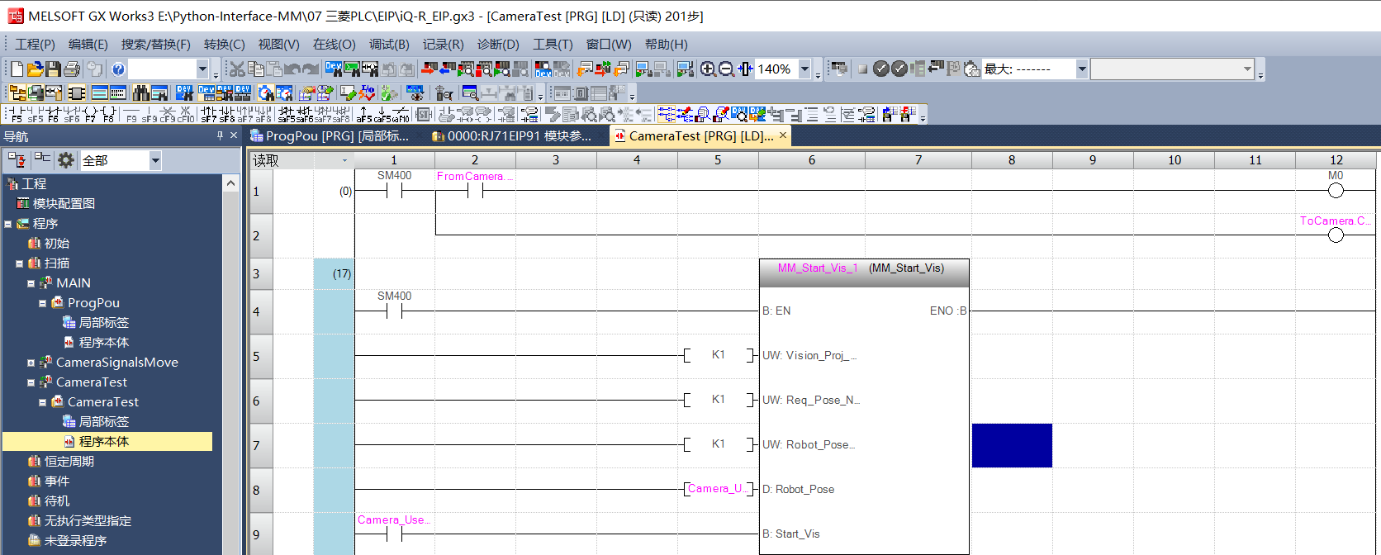Open the 140% zoom level dropdown
Viewport: 1381px width, 555px height.
(x=804, y=69)
